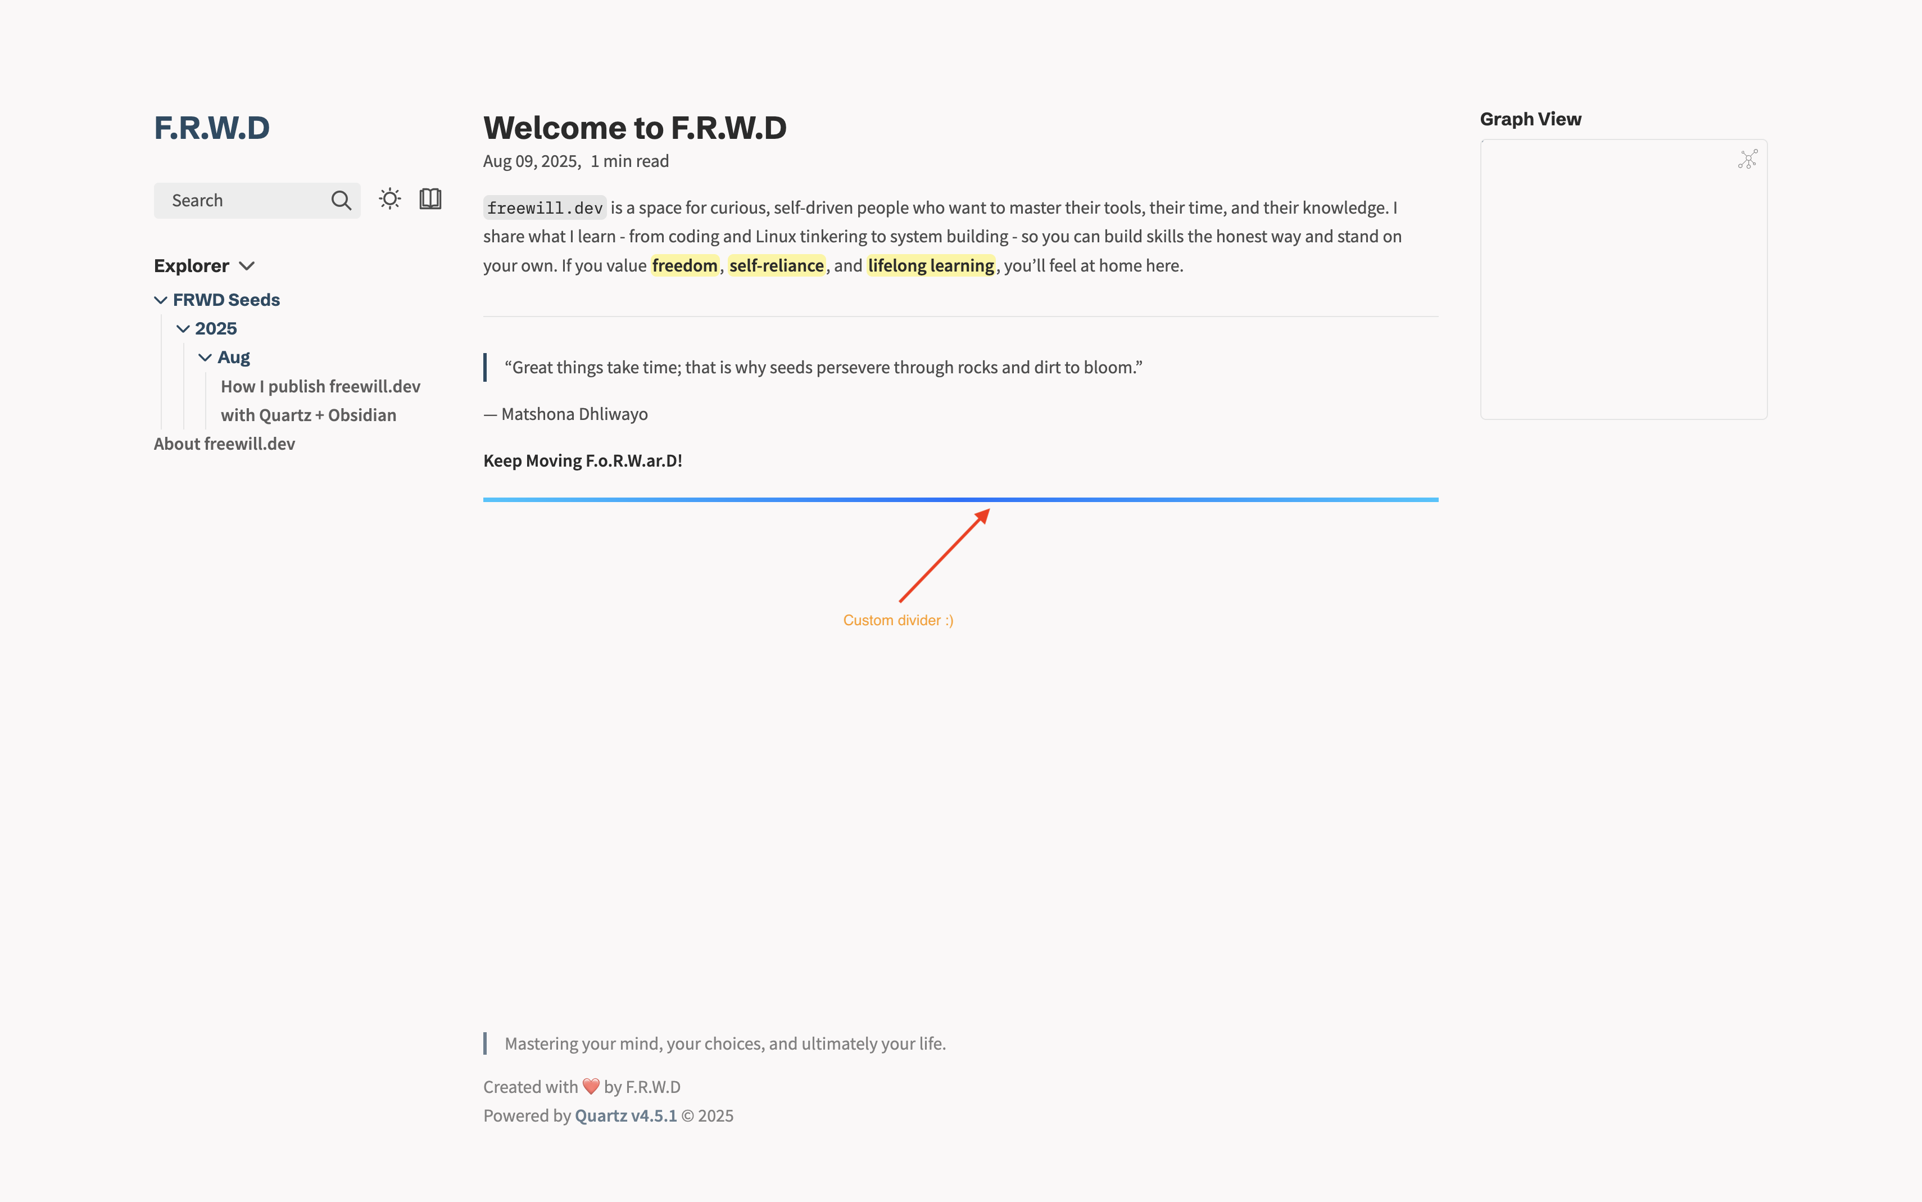Viewport: 1922px width, 1202px height.
Task: Open the global graph view icon
Action: click(x=1747, y=160)
